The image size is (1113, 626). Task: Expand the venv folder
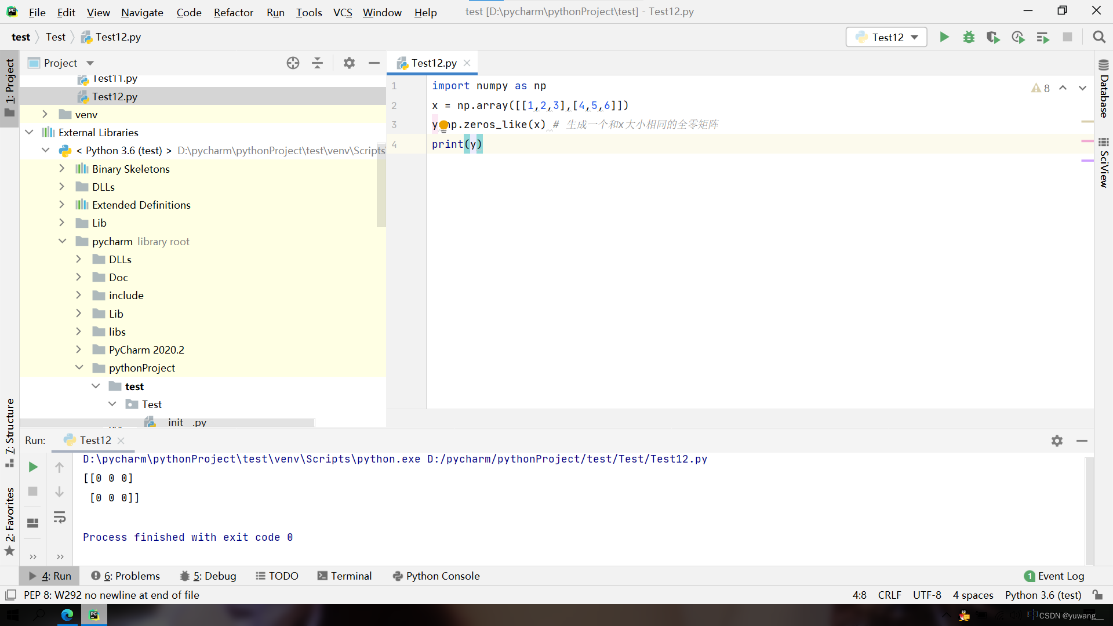pos(45,114)
